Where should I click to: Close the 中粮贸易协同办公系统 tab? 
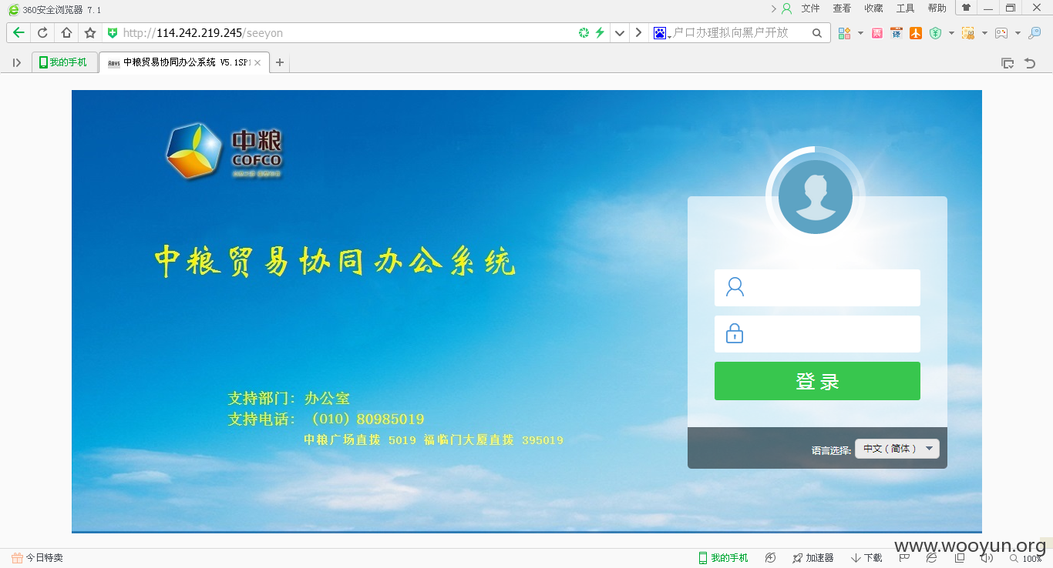pos(257,63)
